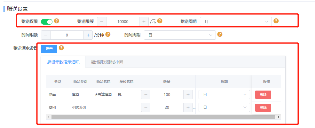Open the 赠送周期 dropdown showing 月
315x128 pixels.
(236, 21)
